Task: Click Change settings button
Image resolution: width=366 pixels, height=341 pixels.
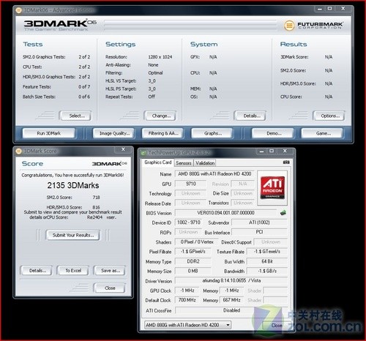Action: coord(160,116)
